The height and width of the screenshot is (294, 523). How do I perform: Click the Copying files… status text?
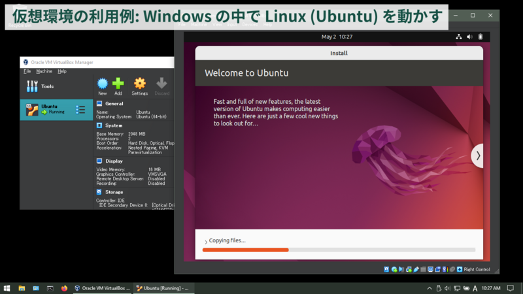(227, 240)
